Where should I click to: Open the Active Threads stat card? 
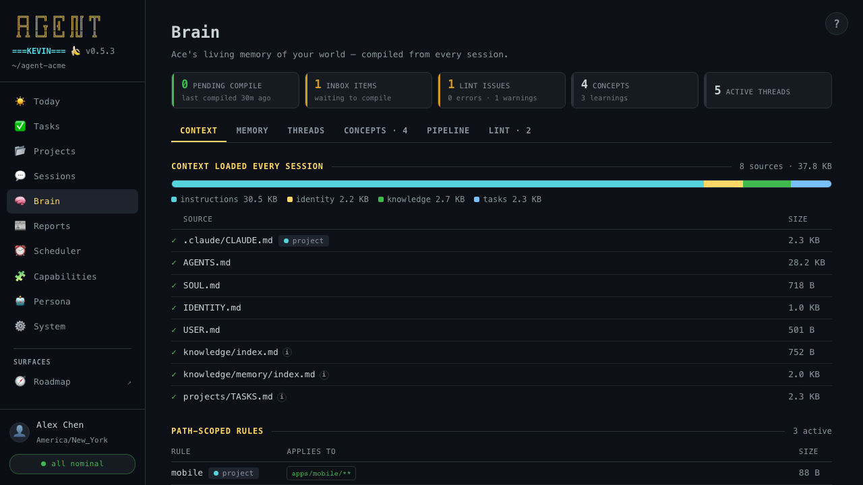(x=768, y=90)
